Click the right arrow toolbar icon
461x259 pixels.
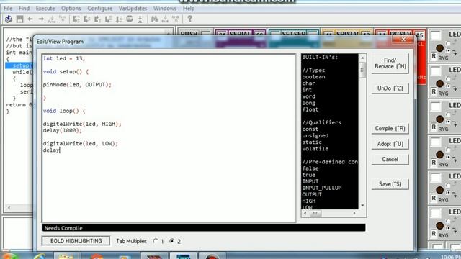pos(41,19)
